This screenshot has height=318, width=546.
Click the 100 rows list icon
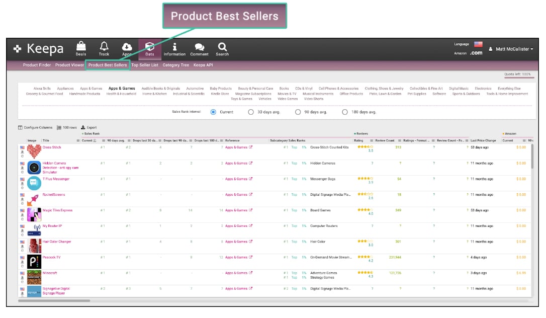[x=59, y=127]
